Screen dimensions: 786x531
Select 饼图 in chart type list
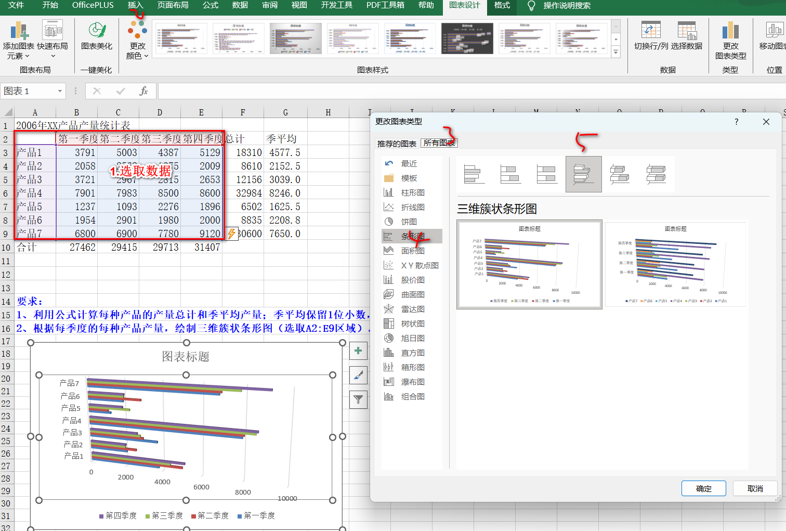[x=409, y=222]
